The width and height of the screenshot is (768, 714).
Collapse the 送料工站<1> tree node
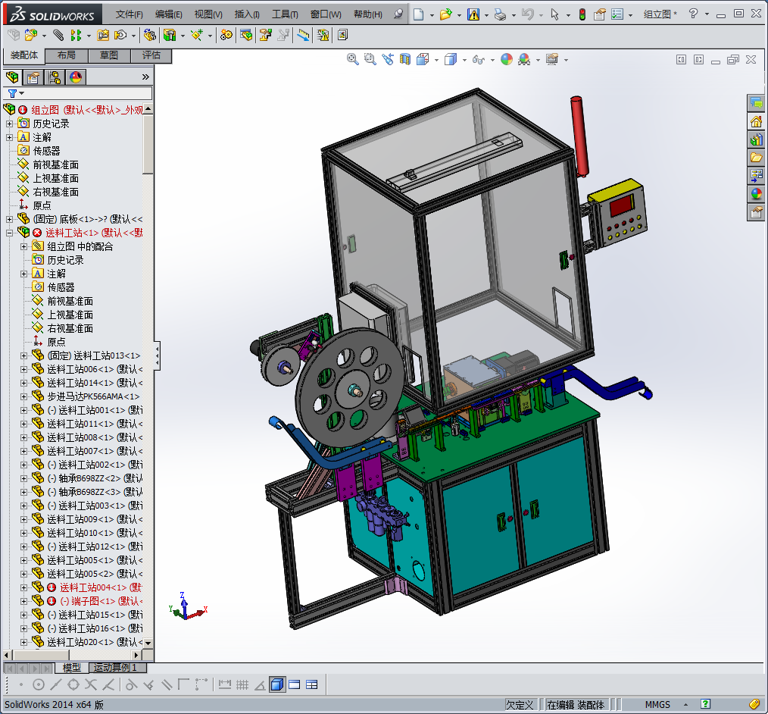9,233
